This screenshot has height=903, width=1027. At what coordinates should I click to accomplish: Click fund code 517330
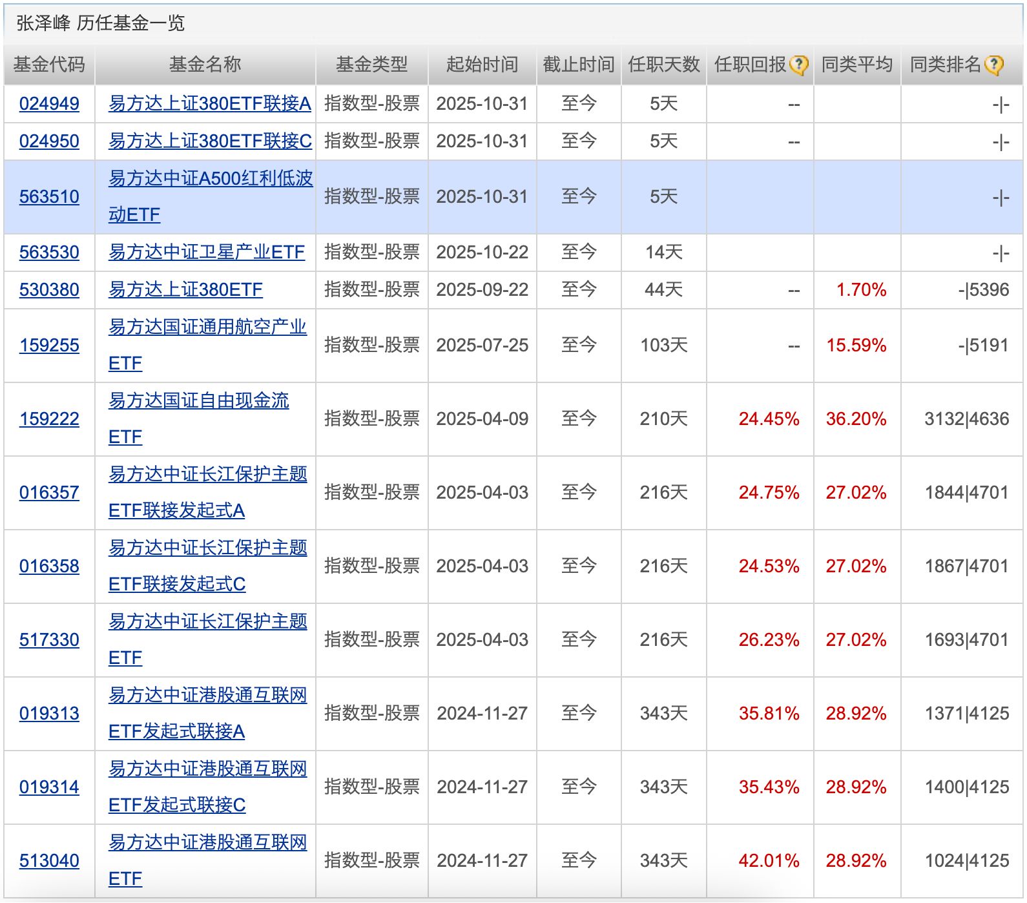(49, 639)
